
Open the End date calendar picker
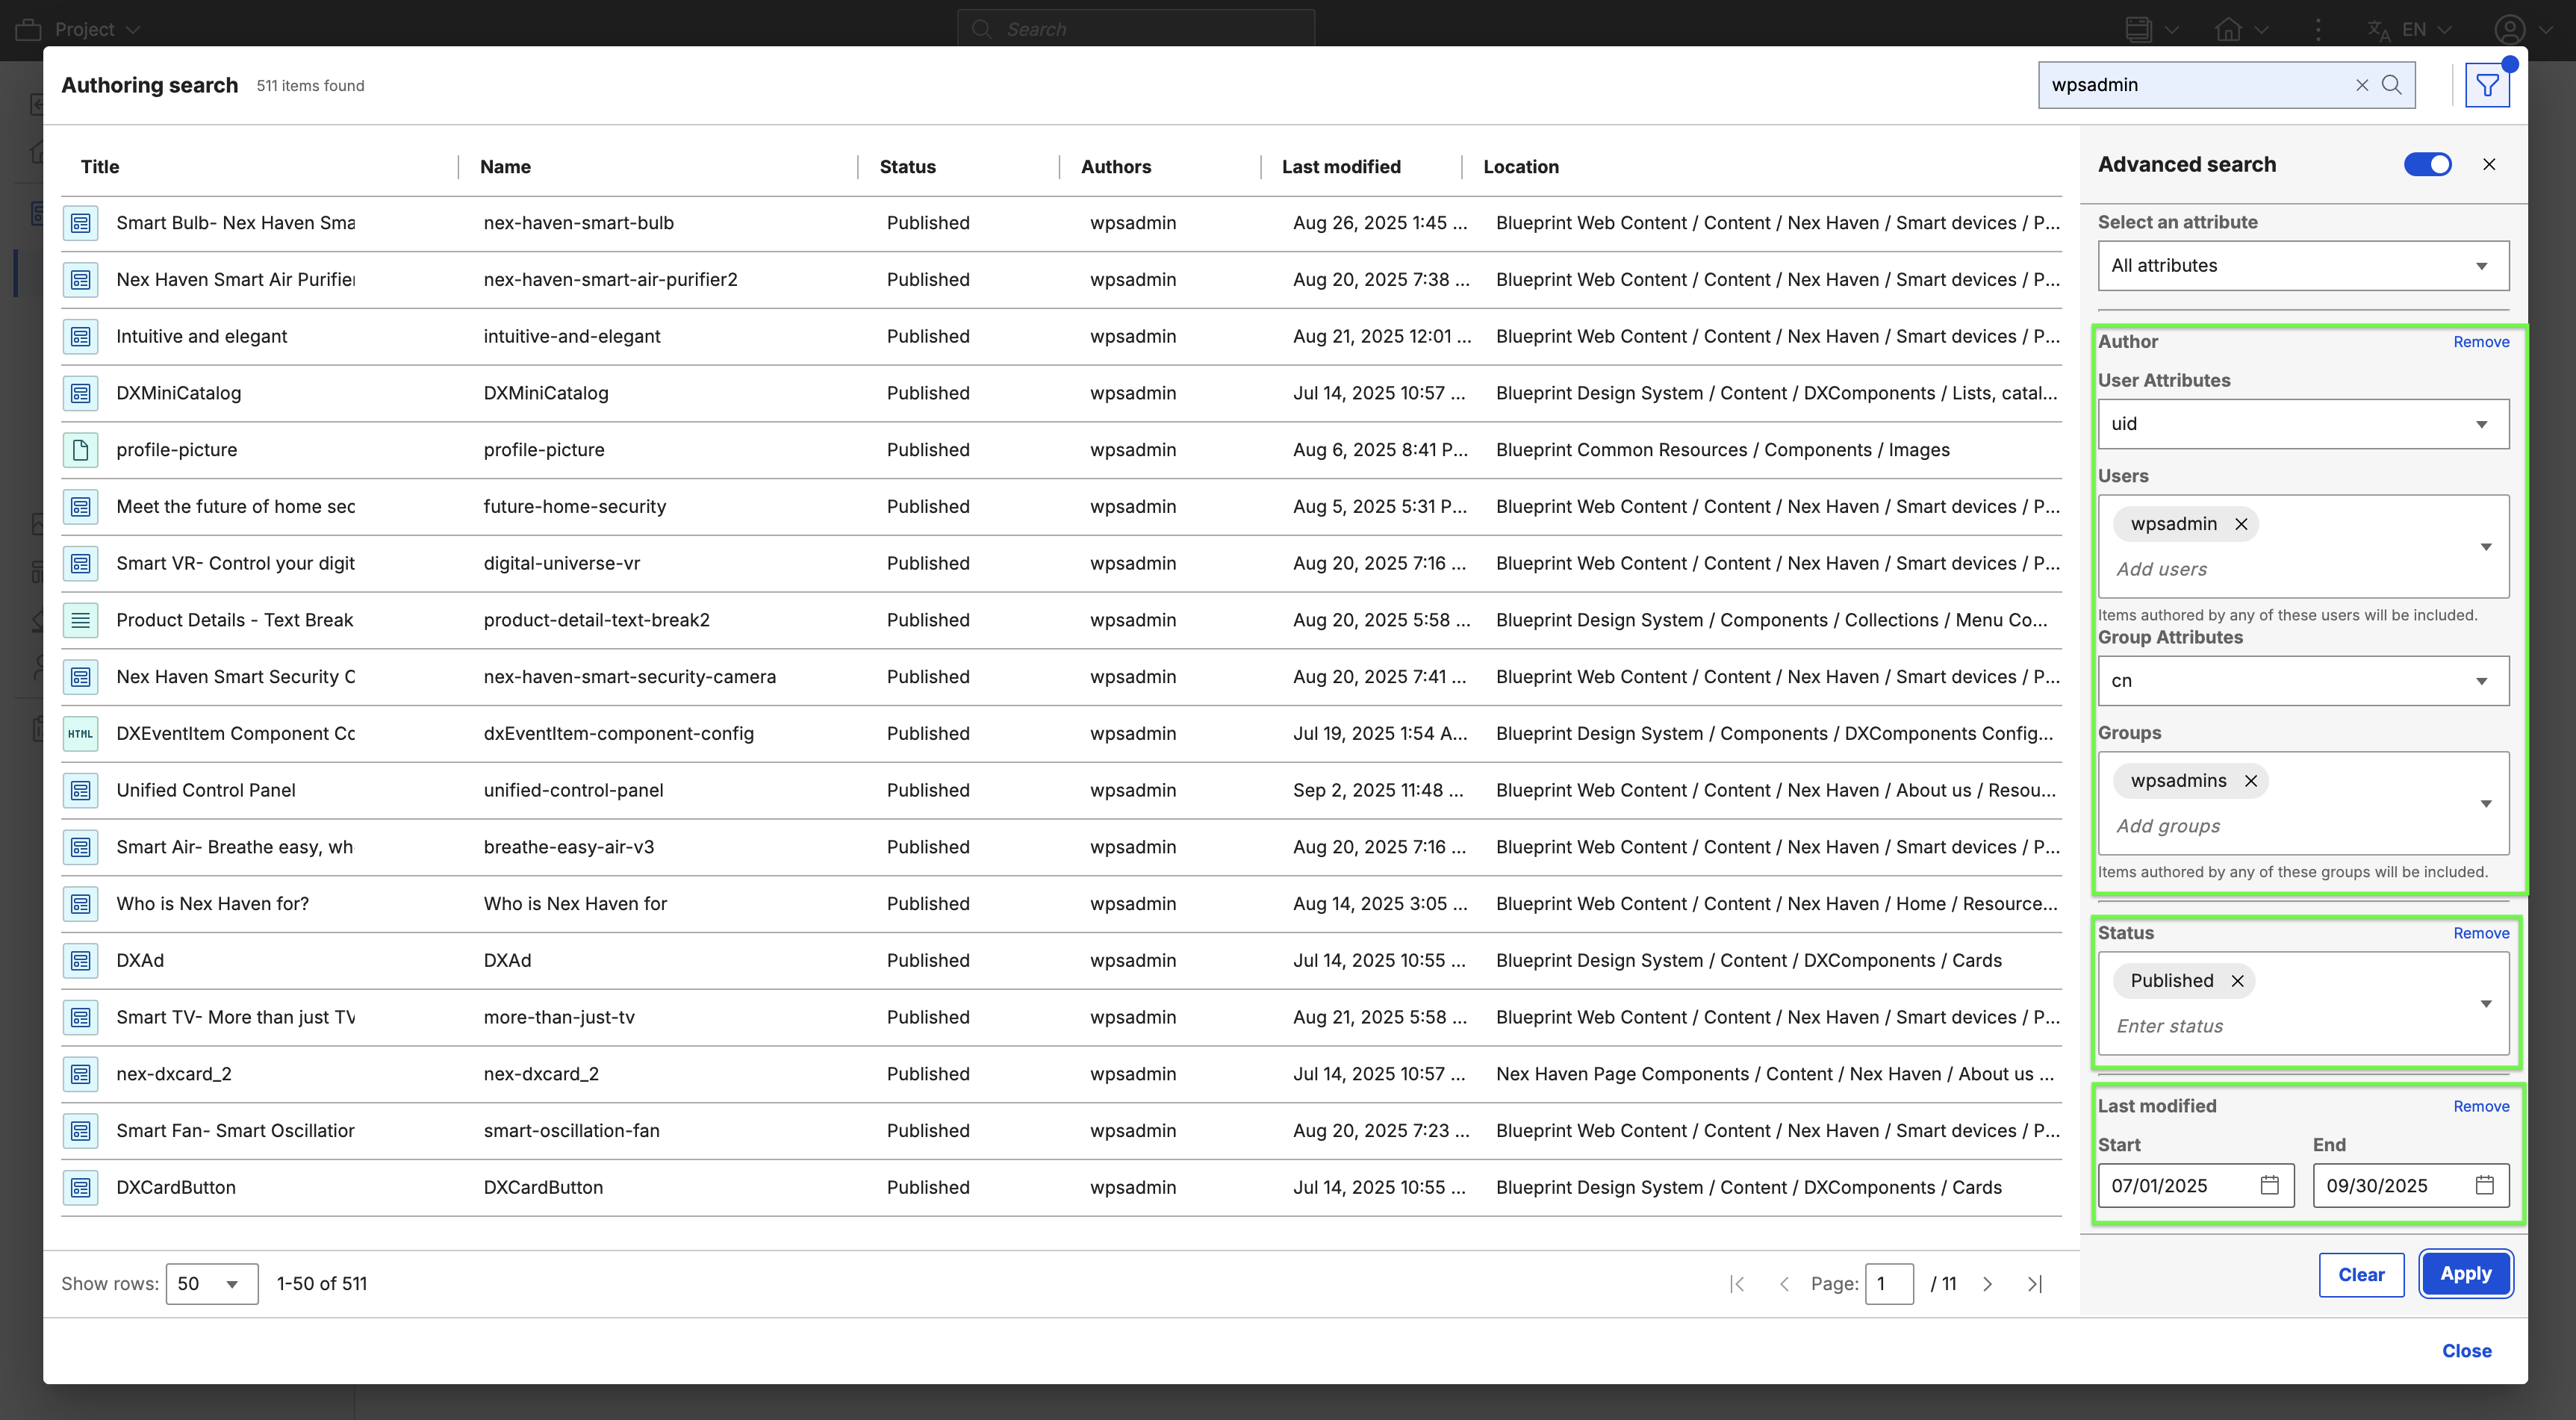2484,1185
